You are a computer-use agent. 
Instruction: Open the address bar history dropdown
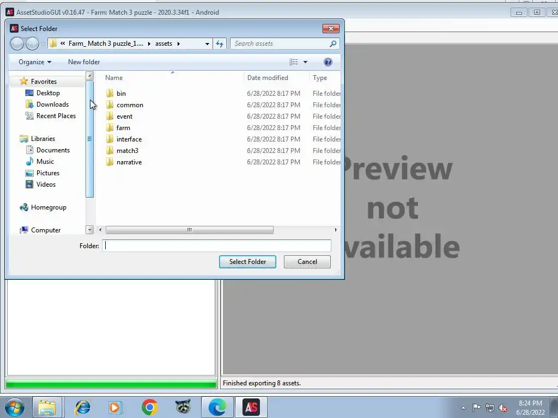point(207,44)
